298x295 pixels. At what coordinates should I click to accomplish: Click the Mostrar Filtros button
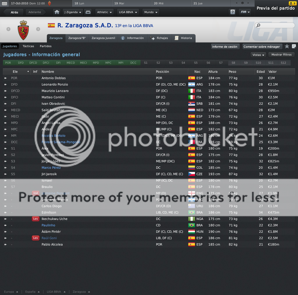(281, 55)
